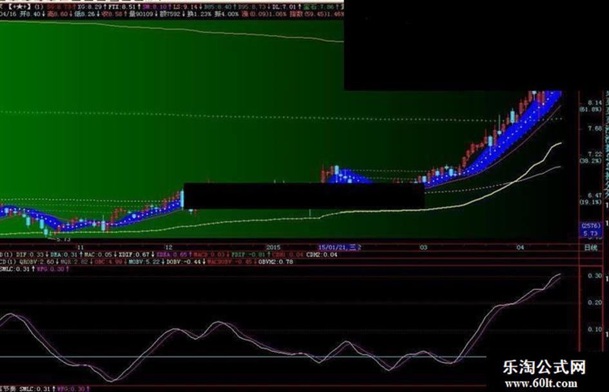The width and height of the screenshot is (609, 392).
Task: Click the OBVM2:0.78 reading
Action: click(276, 262)
